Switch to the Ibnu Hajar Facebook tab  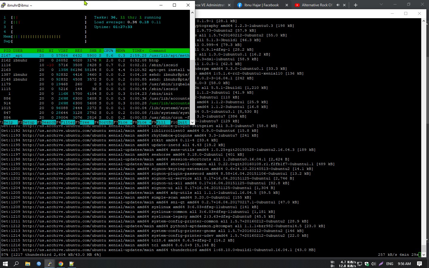click(262, 5)
